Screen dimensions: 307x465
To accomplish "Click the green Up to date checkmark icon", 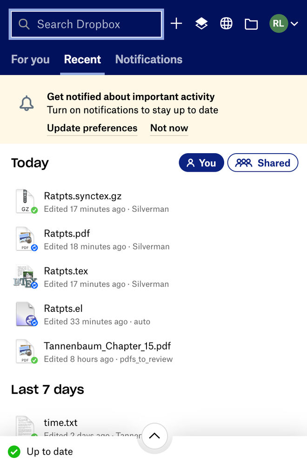I will (x=14, y=452).
